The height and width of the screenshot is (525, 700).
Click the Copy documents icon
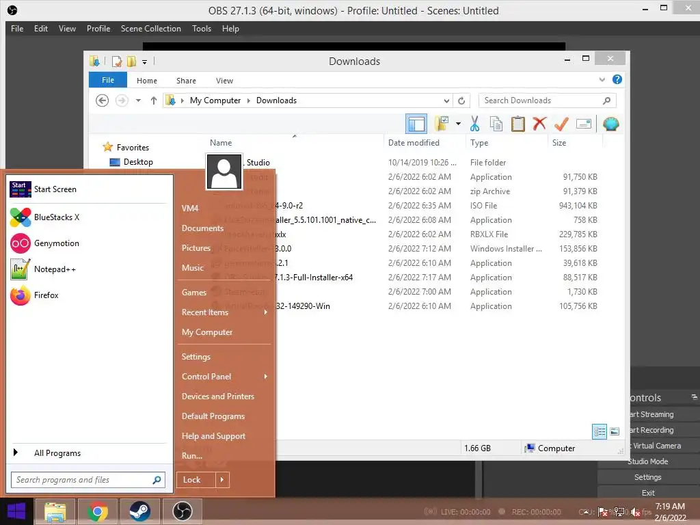pyautogui.click(x=496, y=124)
